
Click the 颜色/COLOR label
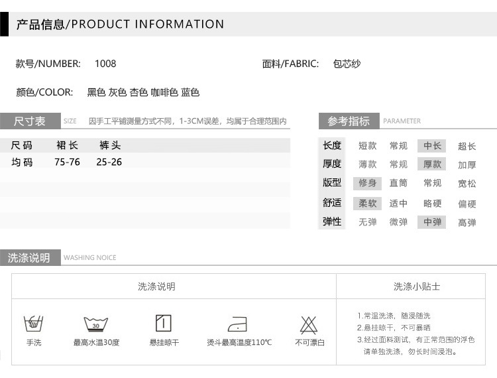point(44,92)
